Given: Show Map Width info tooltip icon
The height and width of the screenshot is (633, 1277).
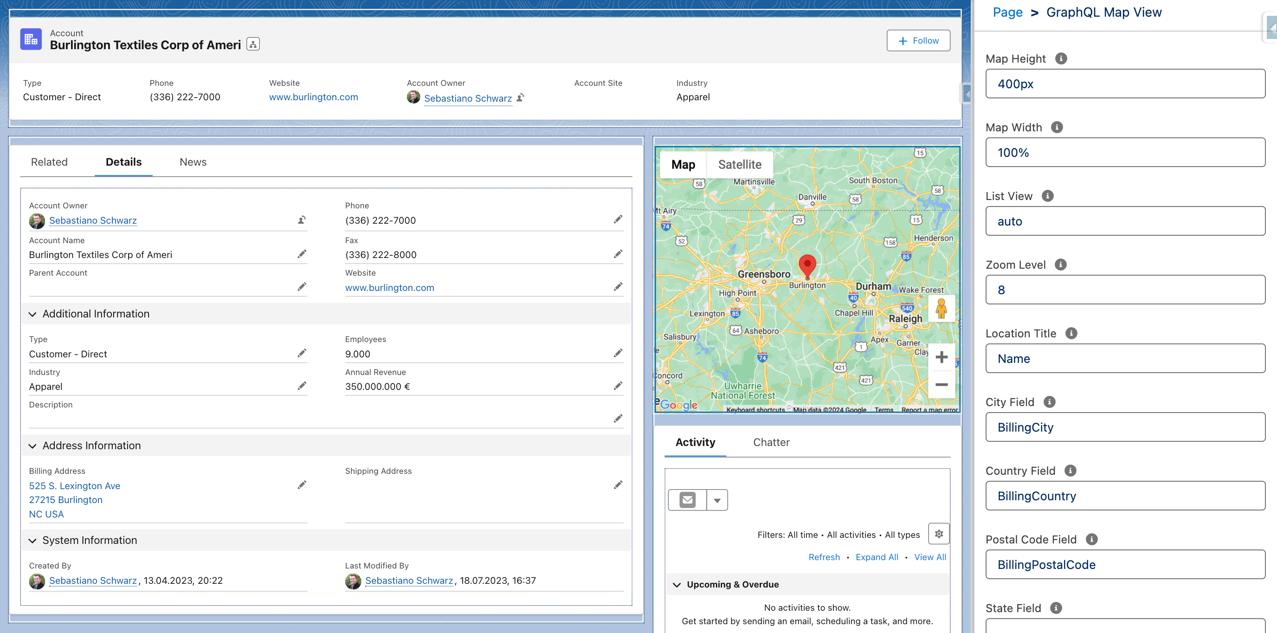Looking at the screenshot, I should (1057, 128).
